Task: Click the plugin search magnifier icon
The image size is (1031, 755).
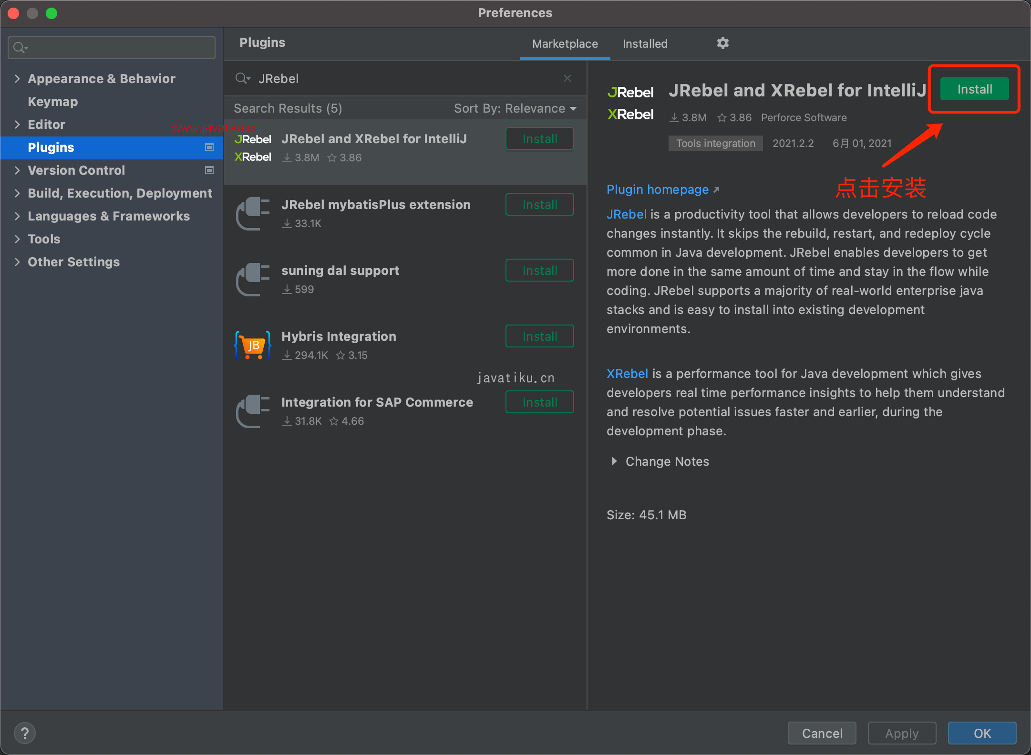Action: (x=242, y=78)
